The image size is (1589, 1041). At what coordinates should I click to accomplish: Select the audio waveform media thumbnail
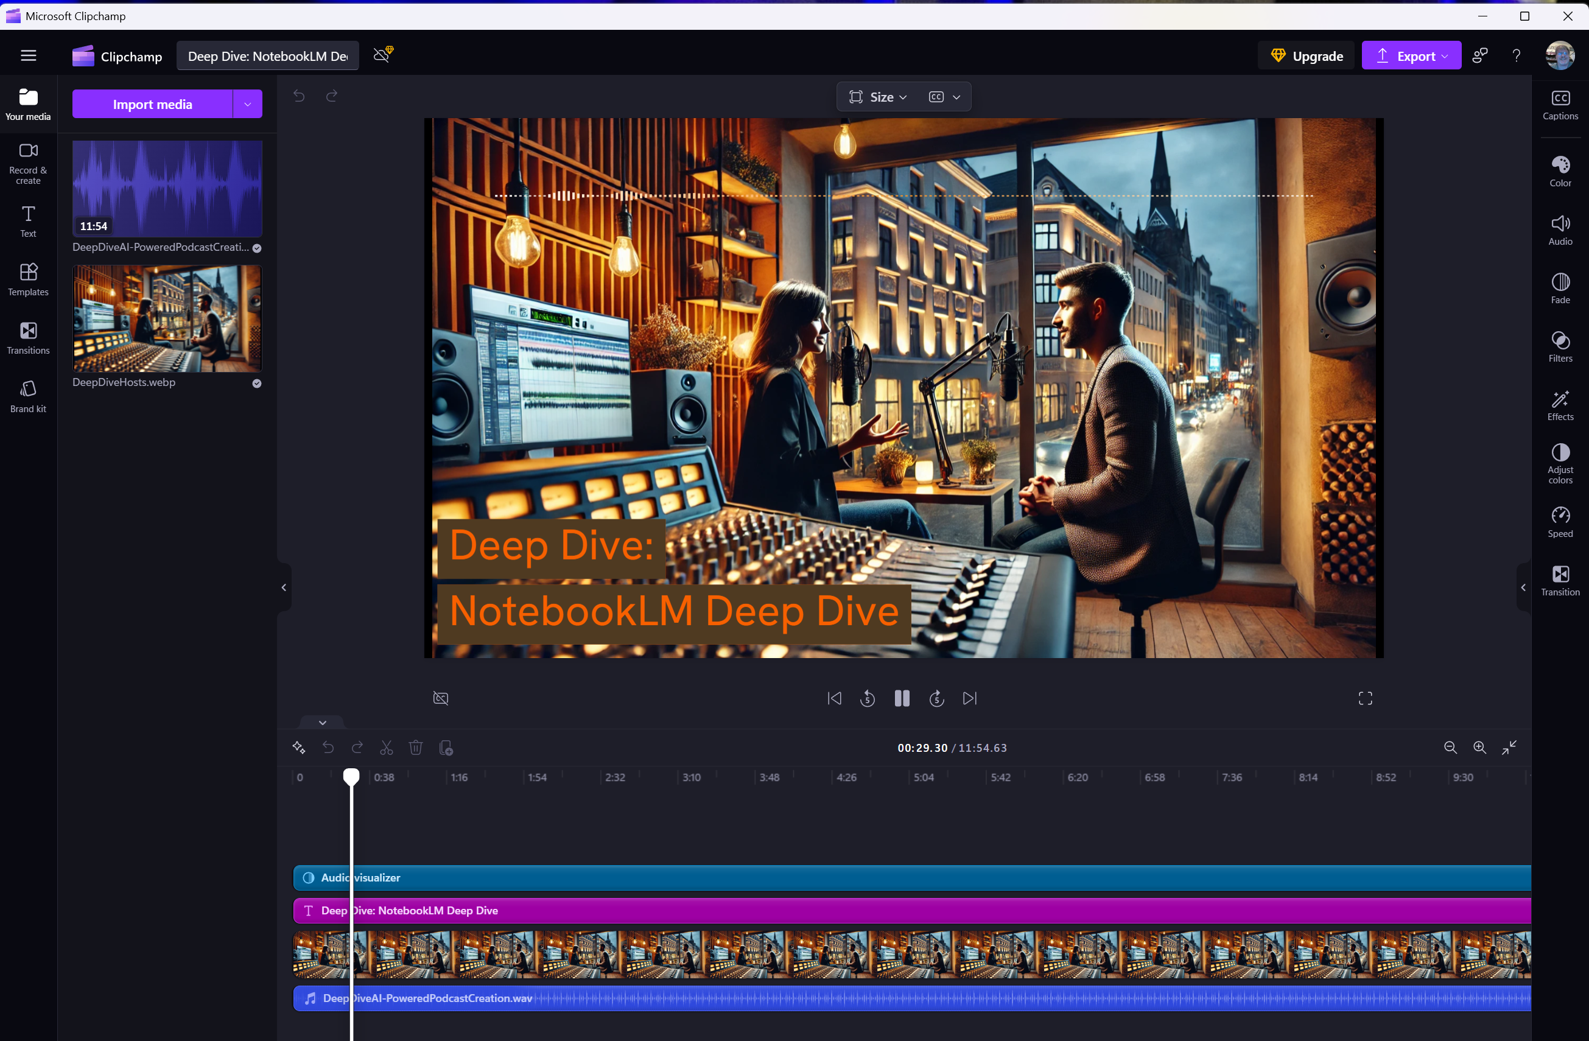click(167, 188)
